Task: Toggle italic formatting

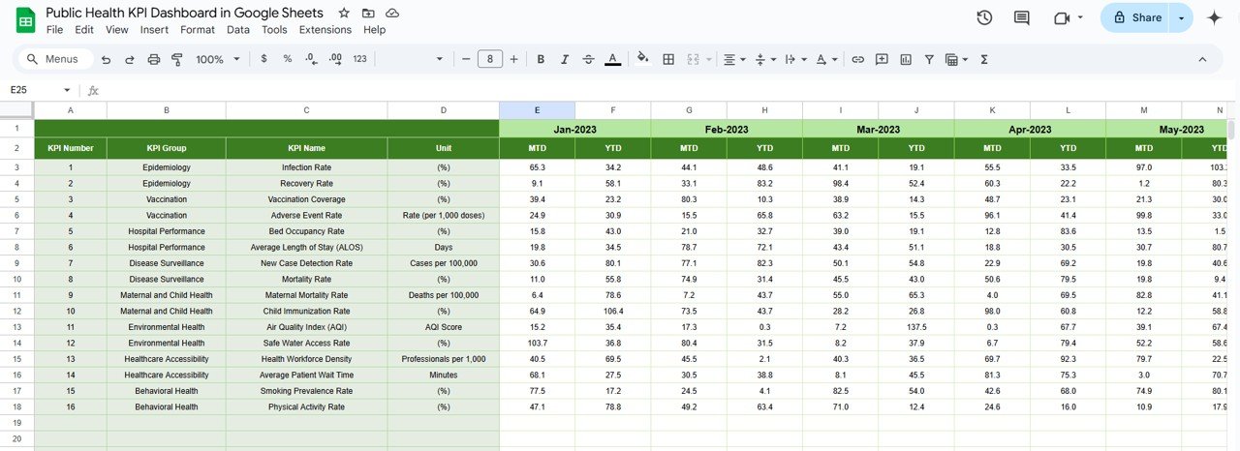Action: pos(565,59)
